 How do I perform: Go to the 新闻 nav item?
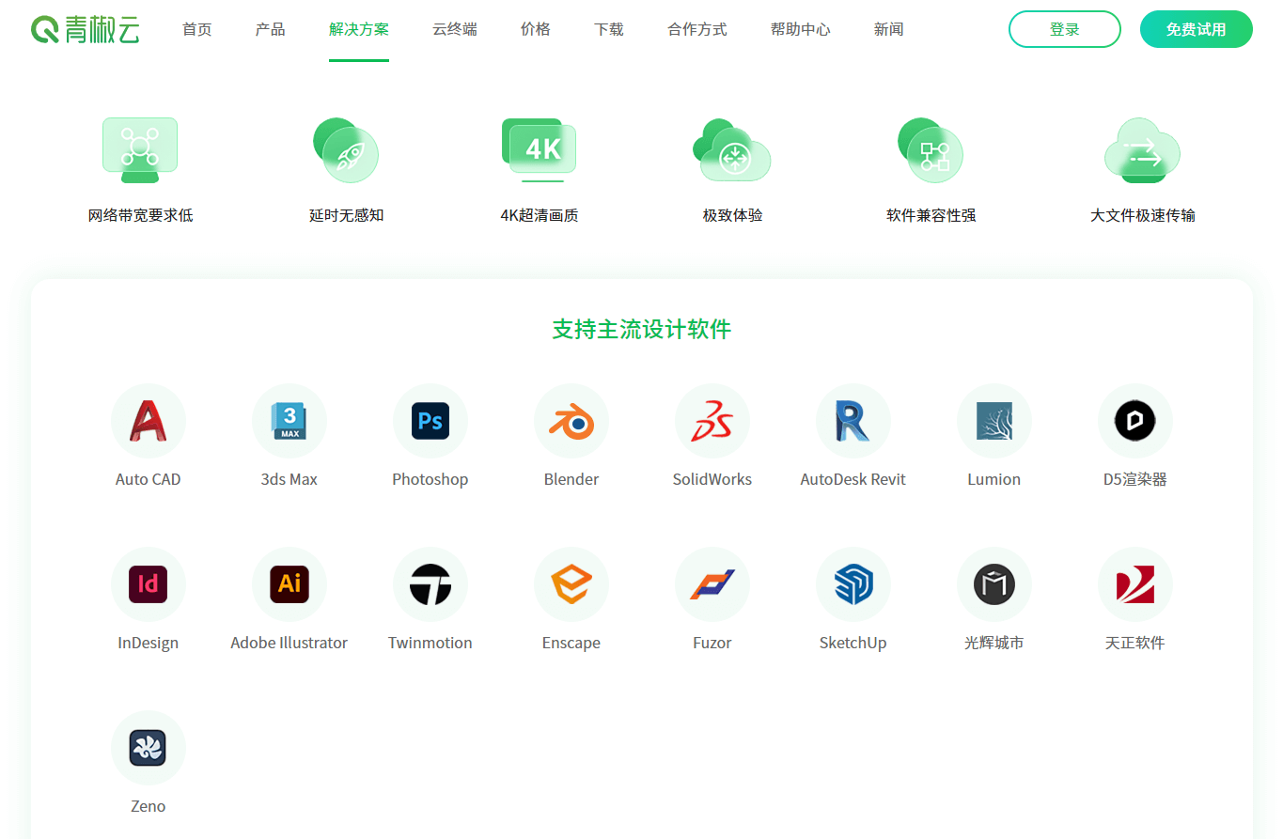(889, 29)
